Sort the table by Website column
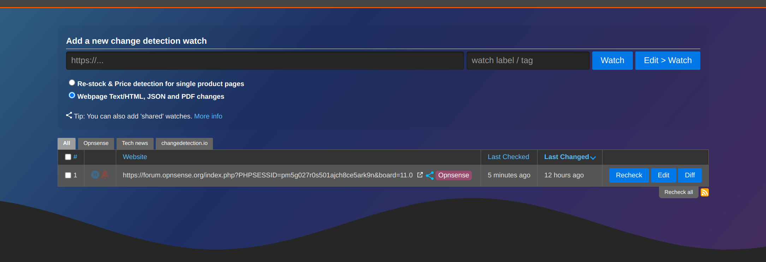766x262 pixels. (x=135, y=157)
